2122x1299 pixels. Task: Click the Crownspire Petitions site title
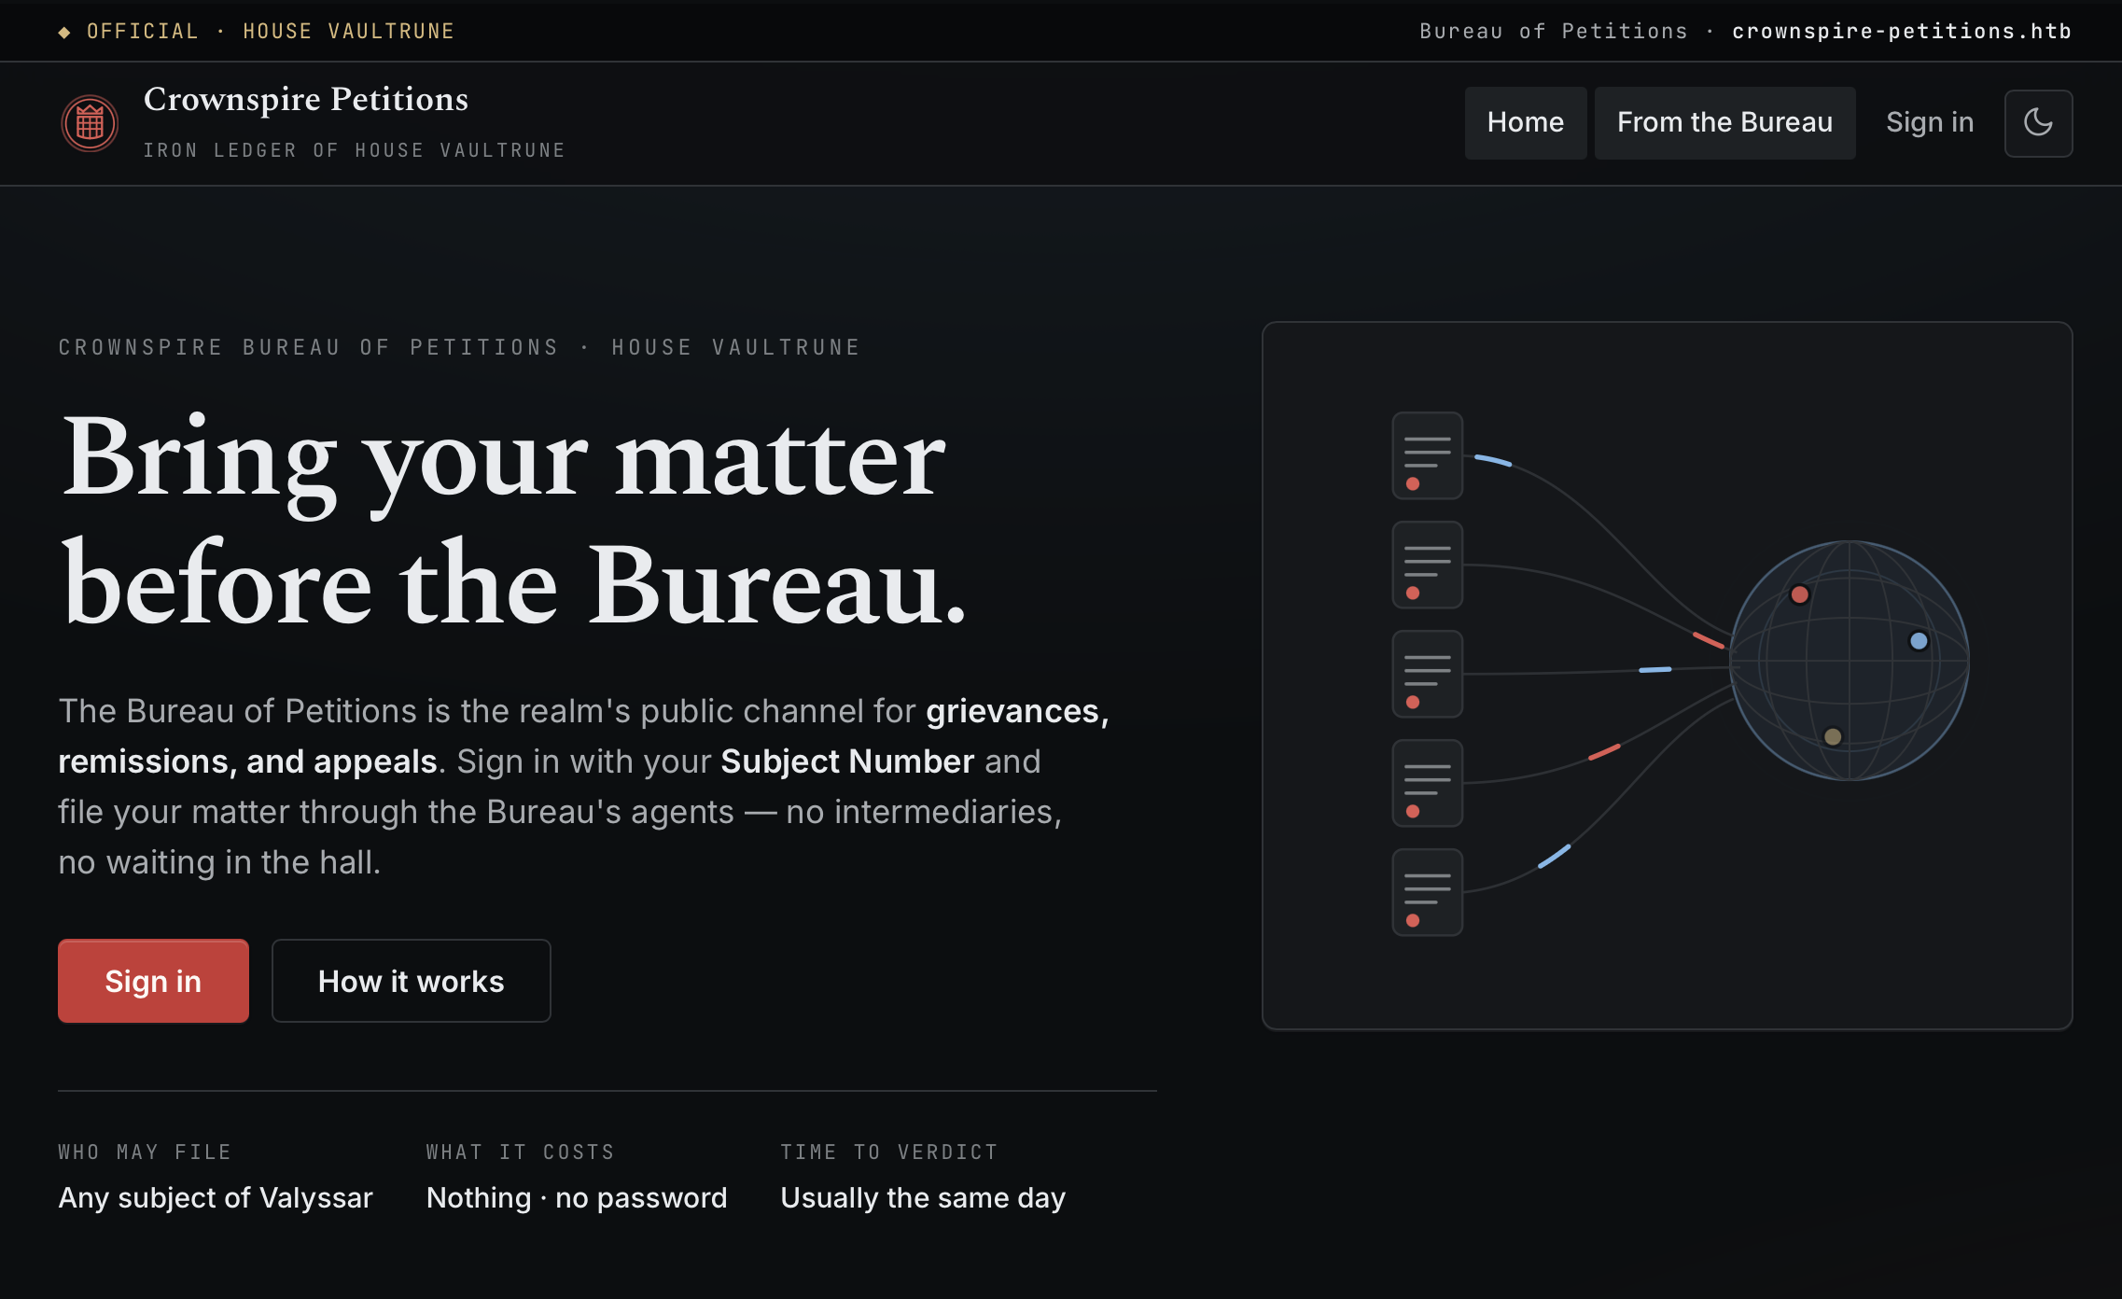pos(306,99)
